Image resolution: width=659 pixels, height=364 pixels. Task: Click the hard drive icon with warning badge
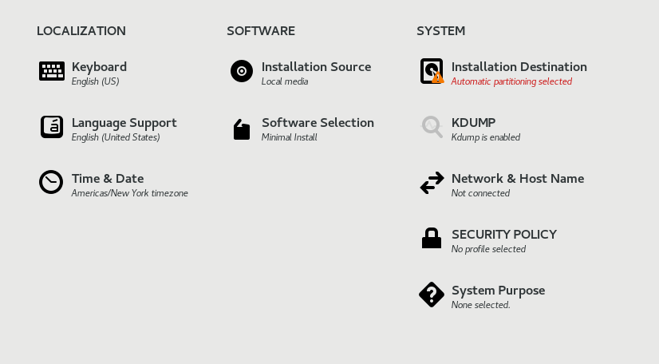[432, 71]
